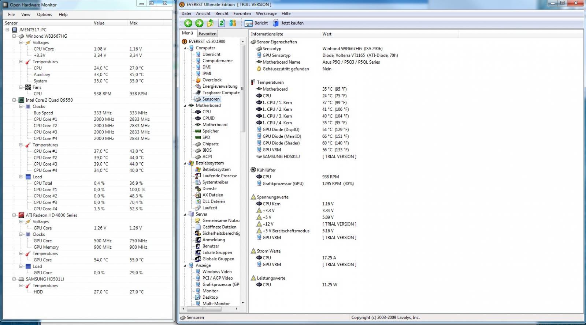Refresh the EVEREST sensor page
The image size is (586, 325).
point(222,23)
